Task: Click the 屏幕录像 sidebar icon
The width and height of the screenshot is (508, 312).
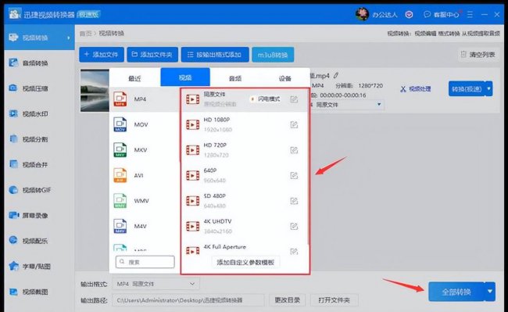Action: [x=13, y=215]
